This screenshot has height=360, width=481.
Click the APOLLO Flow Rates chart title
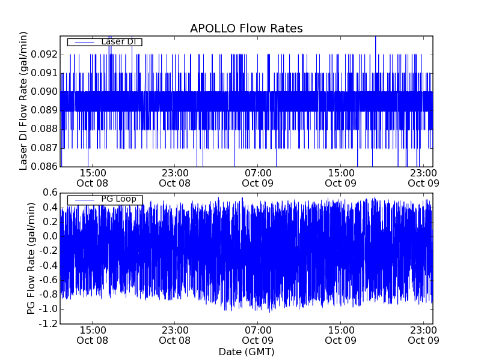coord(246,29)
